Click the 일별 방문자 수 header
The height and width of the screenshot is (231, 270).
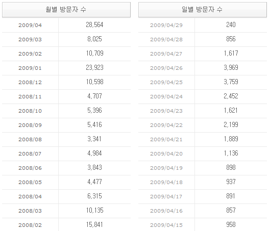click(203, 10)
